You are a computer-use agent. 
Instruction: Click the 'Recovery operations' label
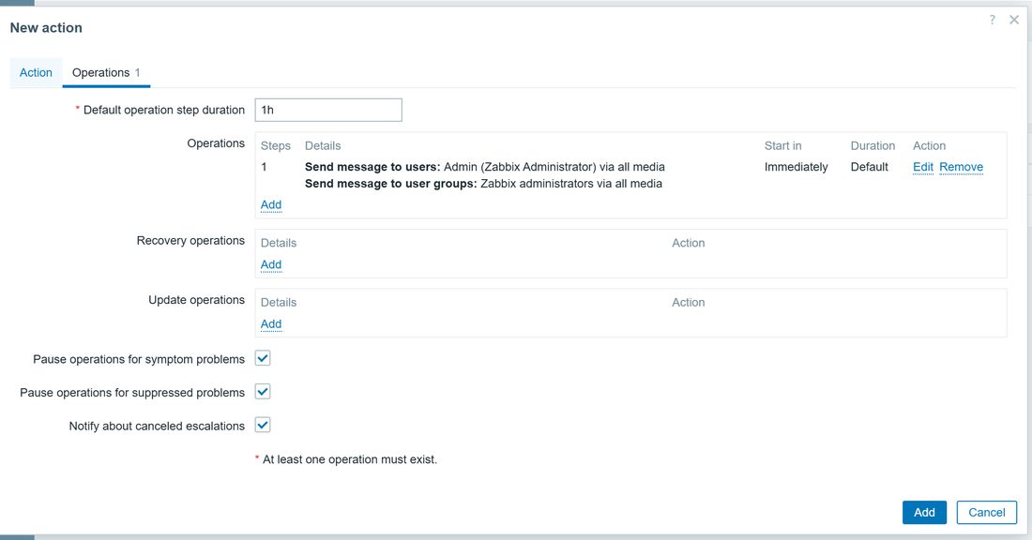coord(190,241)
